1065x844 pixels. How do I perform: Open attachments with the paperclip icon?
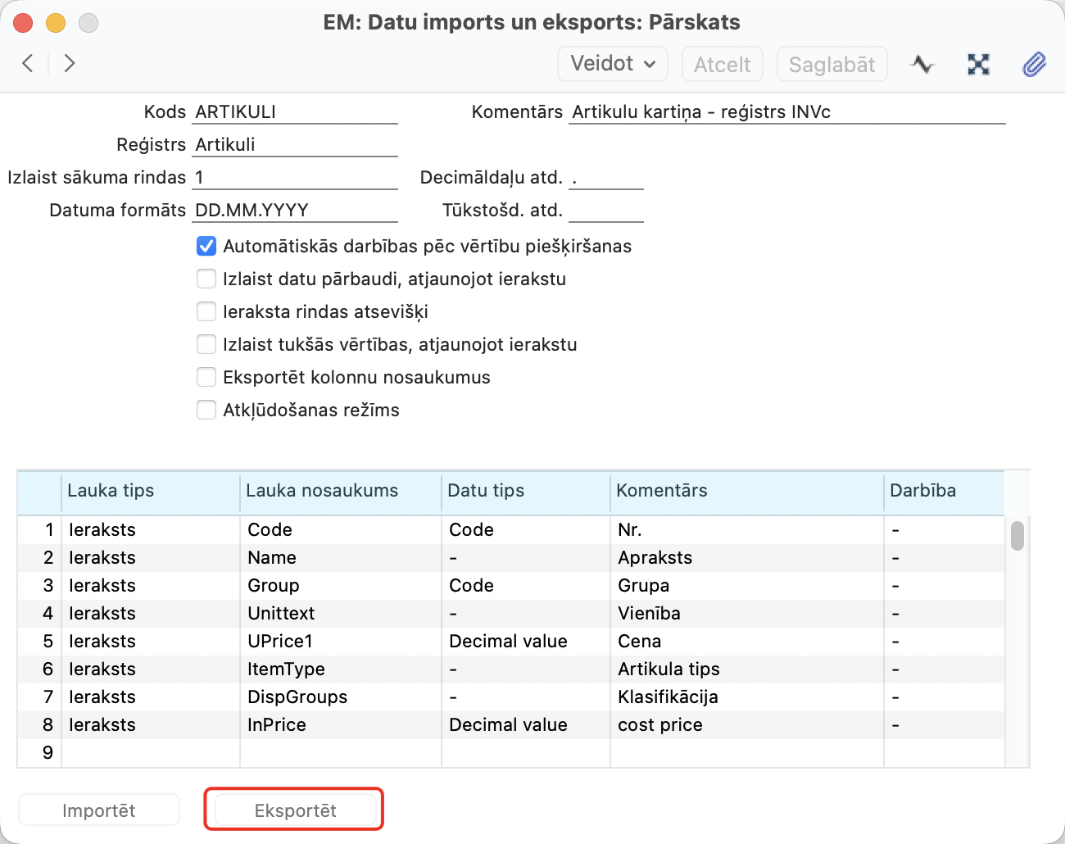coord(1034,64)
